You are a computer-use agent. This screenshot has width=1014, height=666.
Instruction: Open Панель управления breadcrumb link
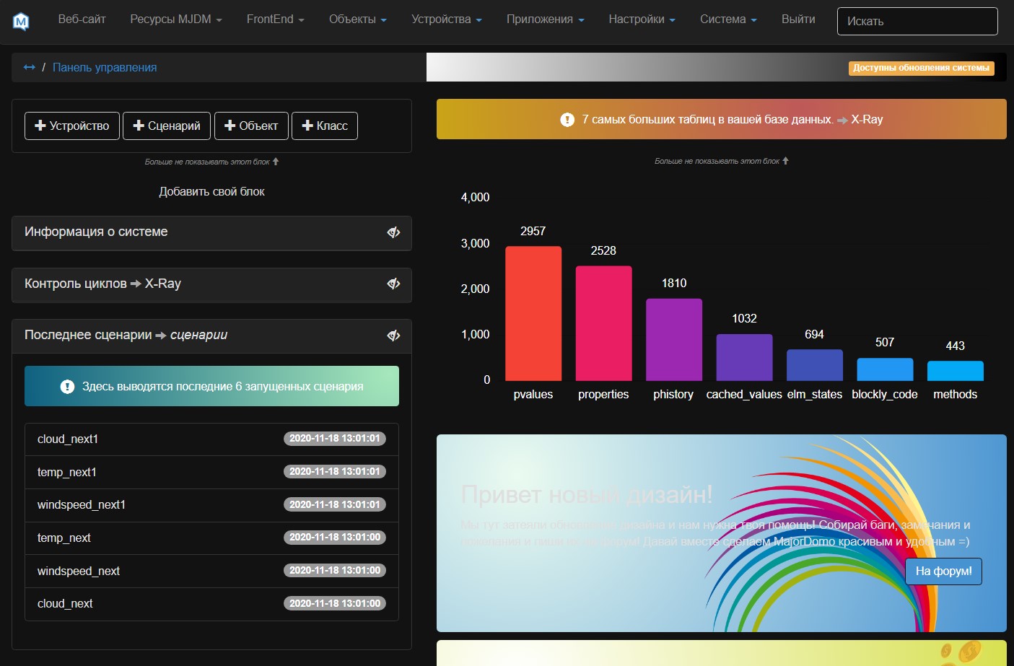(105, 67)
